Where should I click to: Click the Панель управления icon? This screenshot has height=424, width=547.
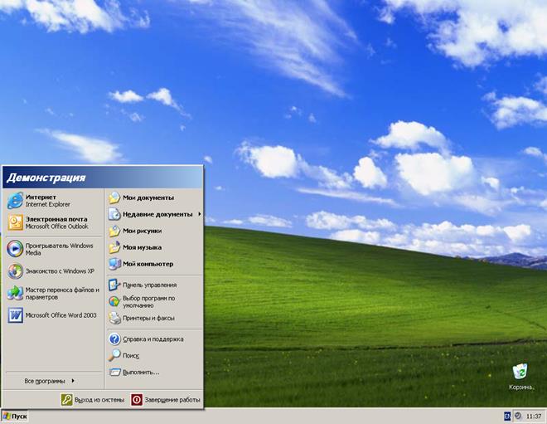(x=114, y=285)
